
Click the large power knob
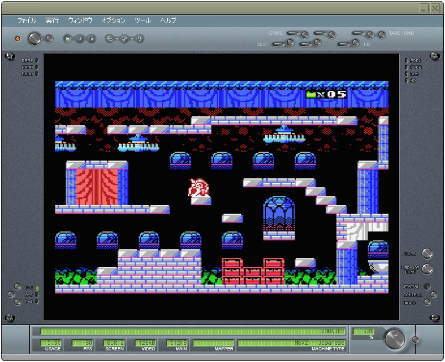[x=35, y=38]
